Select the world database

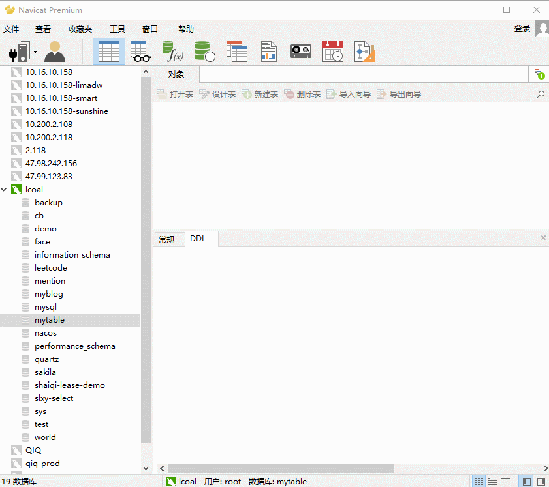pyautogui.click(x=45, y=437)
